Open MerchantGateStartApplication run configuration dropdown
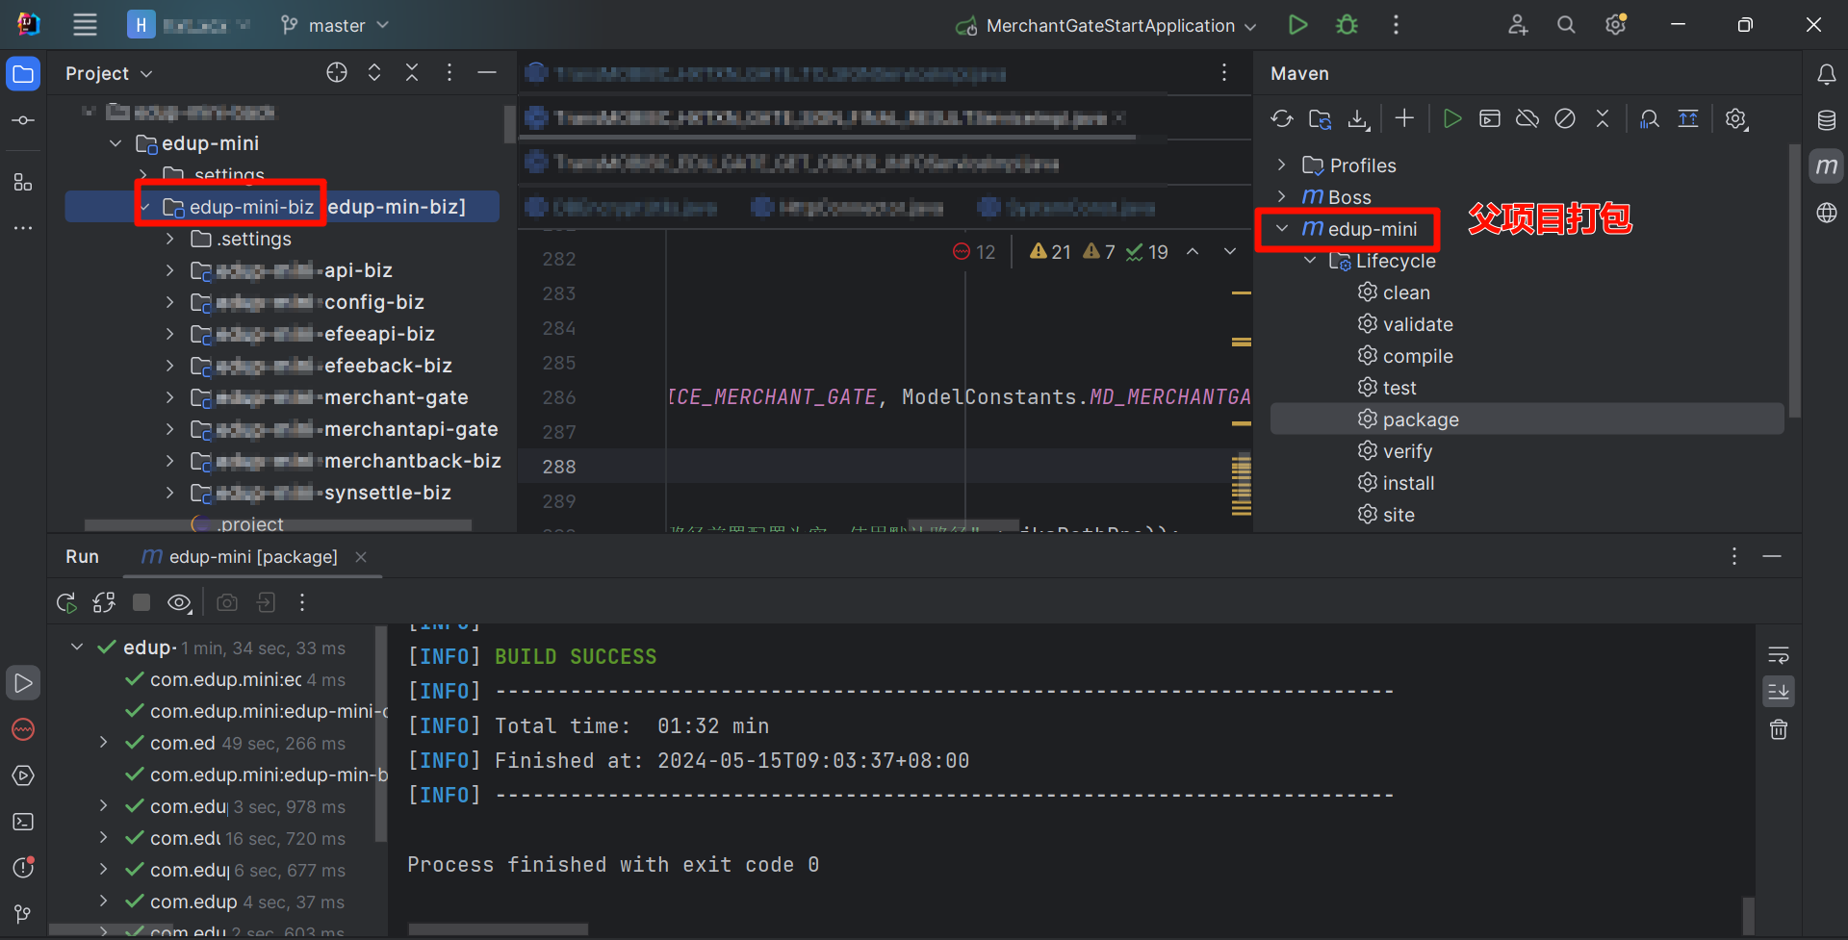This screenshot has width=1848, height=940. coord(1106,25)
